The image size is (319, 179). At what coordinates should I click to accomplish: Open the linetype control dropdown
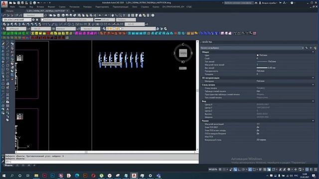pyautogui.click(x=80, y=20)
